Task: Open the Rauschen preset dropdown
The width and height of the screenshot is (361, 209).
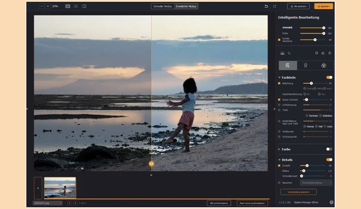Action: click(316, 183)
